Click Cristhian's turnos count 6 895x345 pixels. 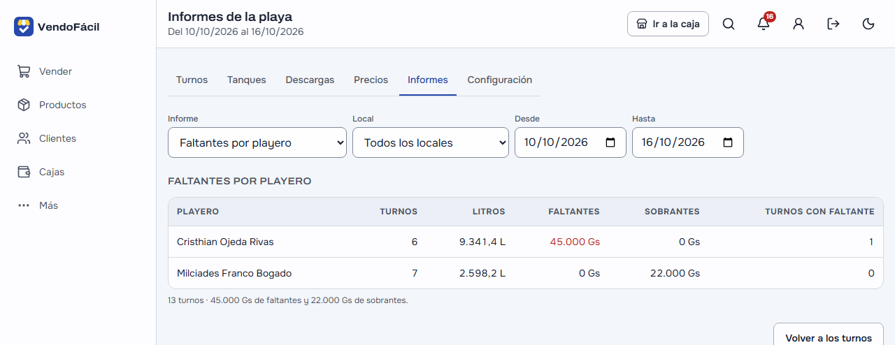[x=415, y=242]
